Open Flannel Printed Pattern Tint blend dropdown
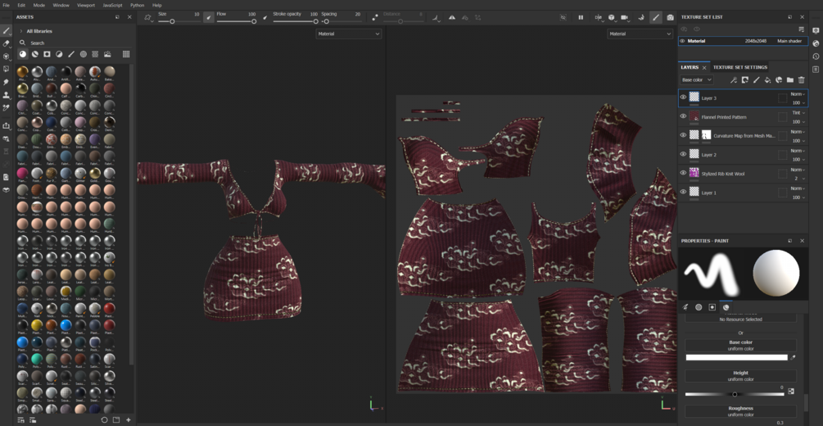This screenshot has height=426, width=823. click(x=798, y=113)
